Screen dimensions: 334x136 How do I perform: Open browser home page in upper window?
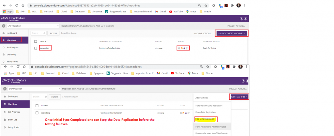point(23,5)
